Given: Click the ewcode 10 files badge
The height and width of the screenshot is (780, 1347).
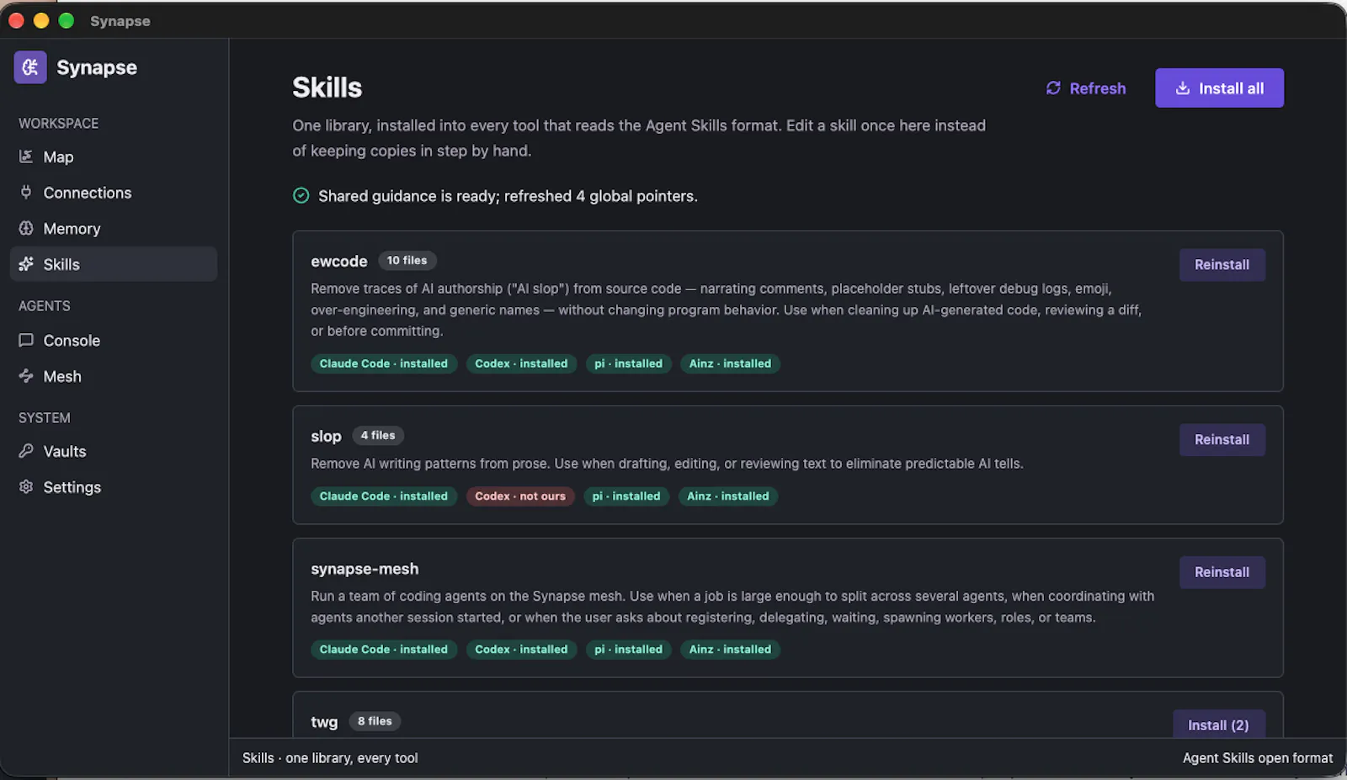Looking at the screenshot, I should point(407,261).
